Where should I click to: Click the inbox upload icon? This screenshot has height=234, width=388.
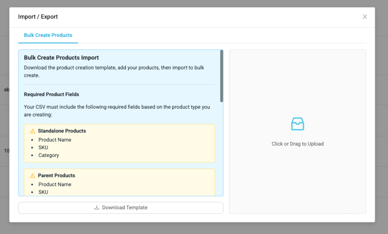[x=298, y=124]
